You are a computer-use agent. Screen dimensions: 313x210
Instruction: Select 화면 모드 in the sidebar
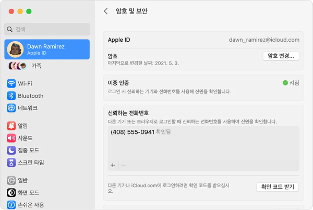pyautogui.click(x=28, y=193)
